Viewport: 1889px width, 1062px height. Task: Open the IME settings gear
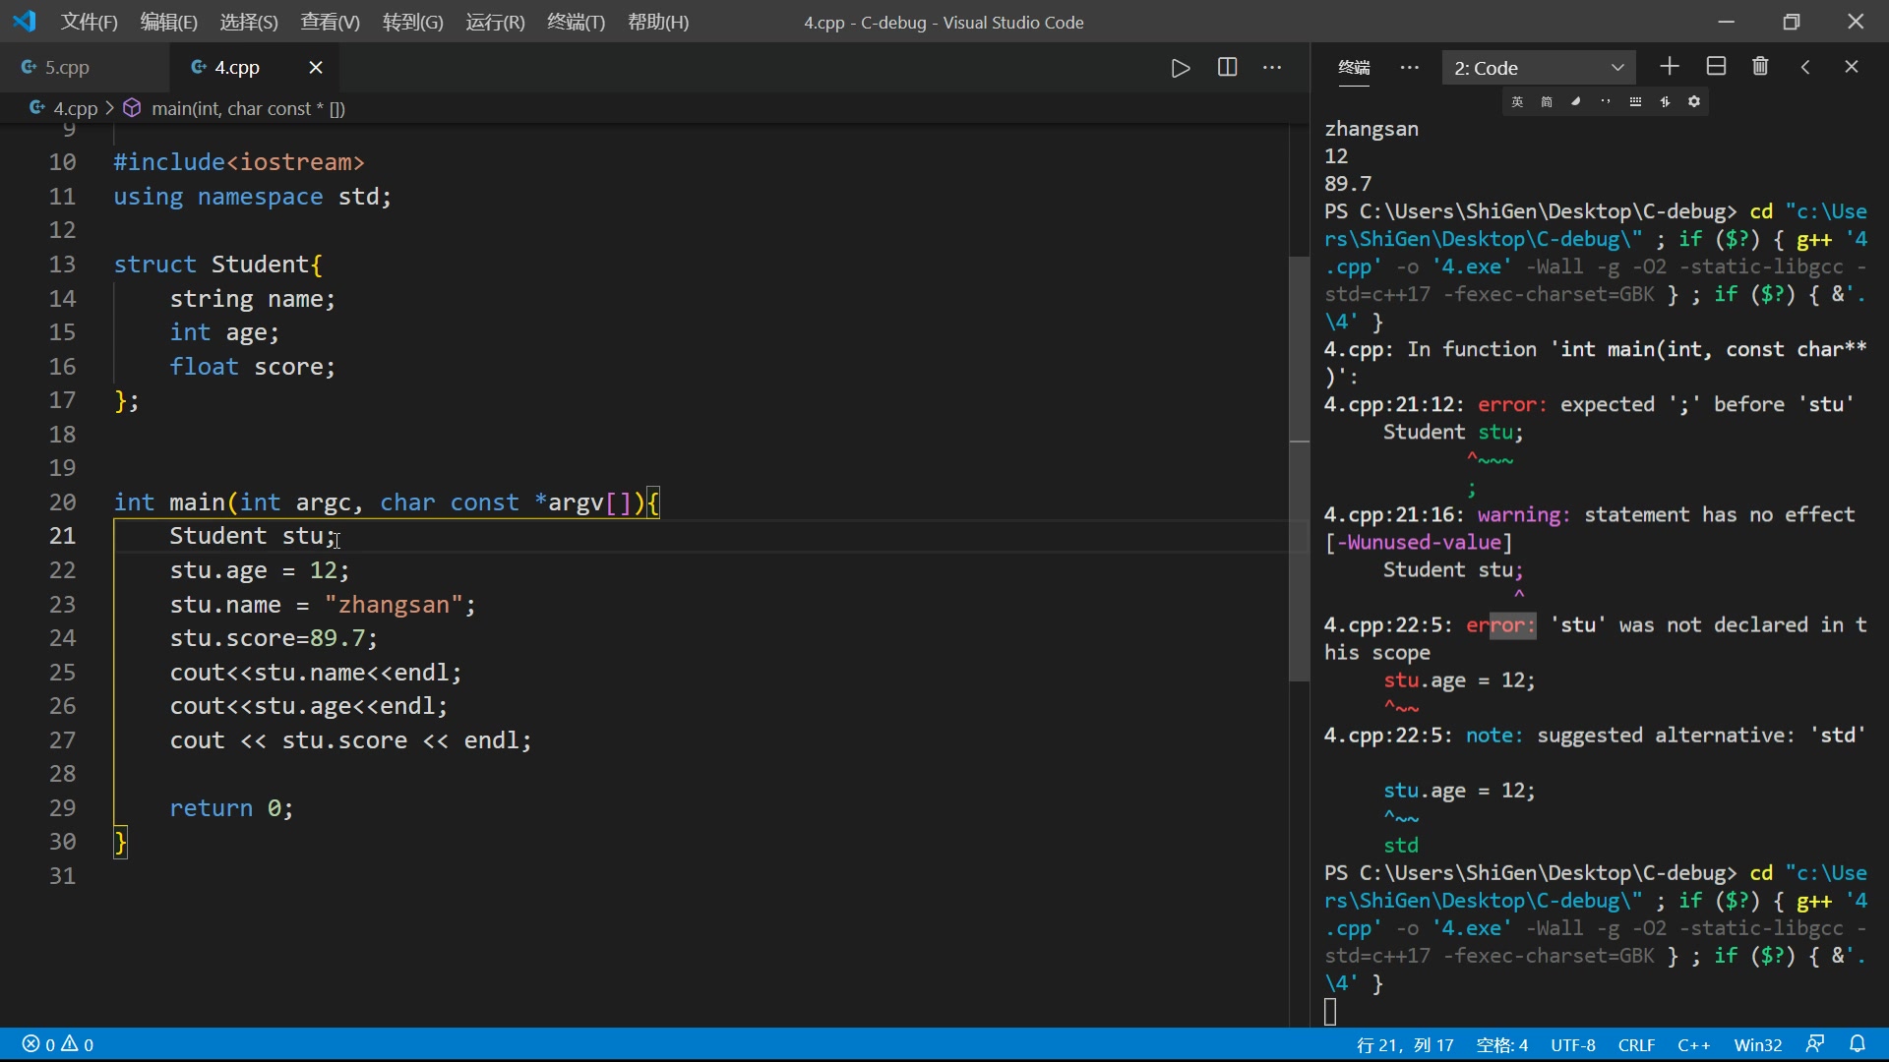(1694, 101)
